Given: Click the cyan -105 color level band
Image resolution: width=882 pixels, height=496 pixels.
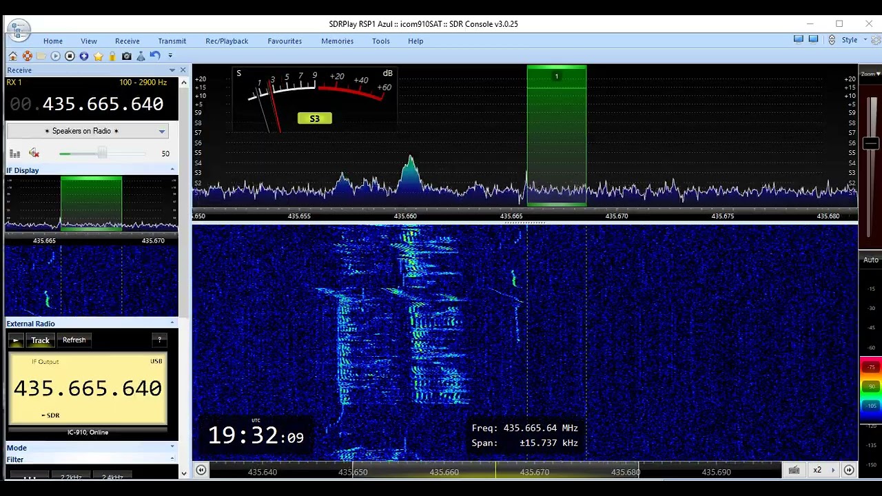Looking at the screenshot, I should [x=871, y=406].
